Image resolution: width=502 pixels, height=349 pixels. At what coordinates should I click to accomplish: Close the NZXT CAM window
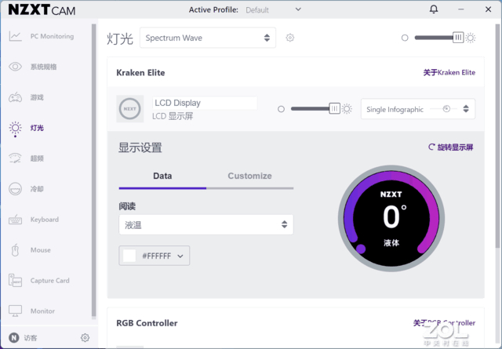(488, 9)
